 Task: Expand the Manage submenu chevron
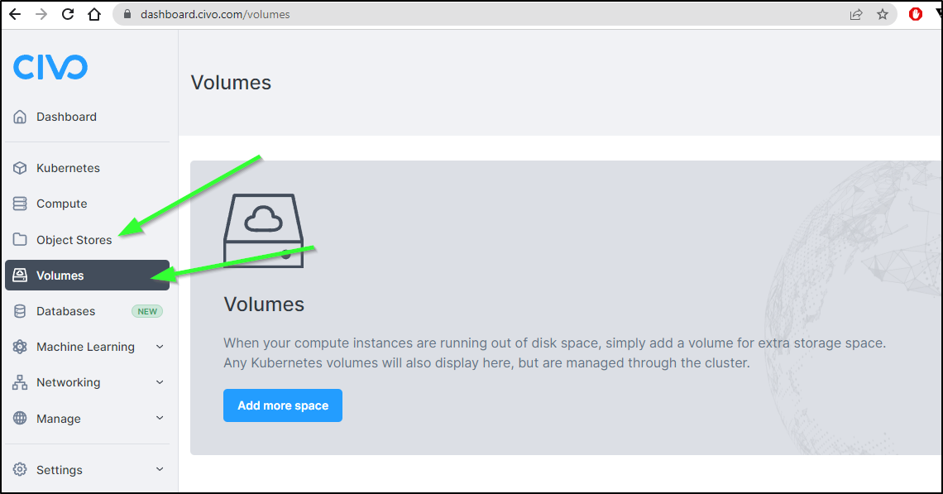[x=160, y=418]
